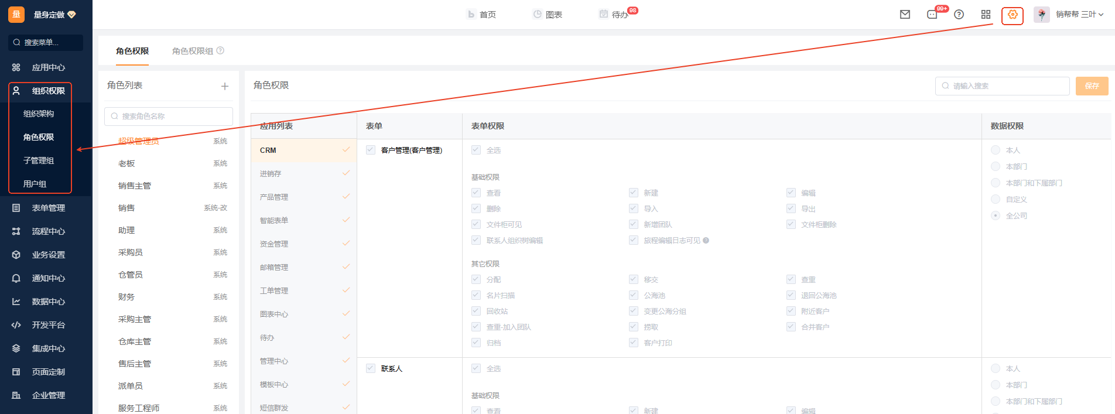Open the messages chat bubble icon
Image resolution: width=1115 pixels, height=414 pixels.
(x=932, y=15)
